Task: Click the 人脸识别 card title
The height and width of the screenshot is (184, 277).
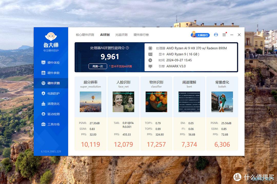Action: pyautogui.click(x=123, y=82)
